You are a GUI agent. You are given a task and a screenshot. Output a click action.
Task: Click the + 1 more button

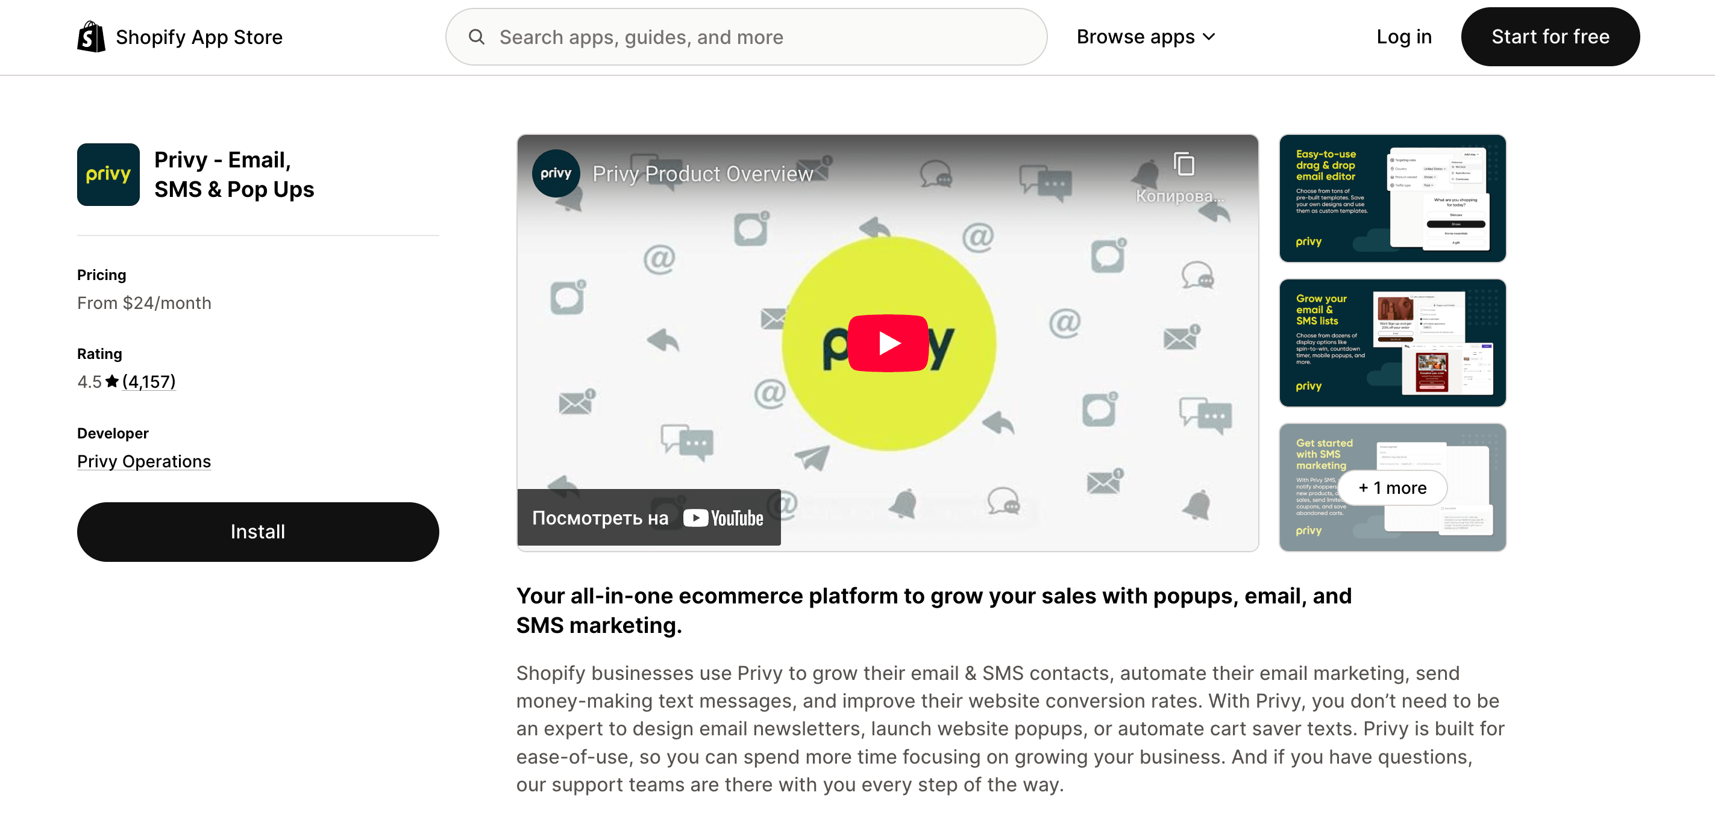1392,488
